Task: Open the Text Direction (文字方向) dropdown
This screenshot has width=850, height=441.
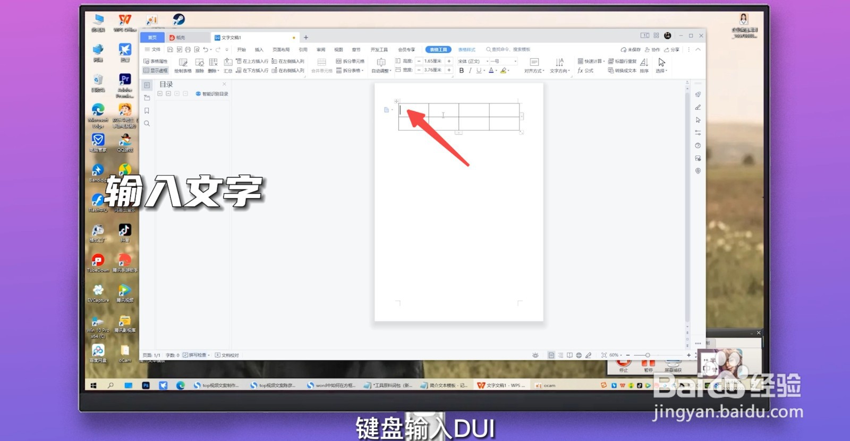Action: 559,66
